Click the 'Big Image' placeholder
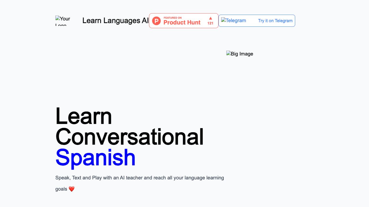Screen dimensions: 369x207 [x=240, y=54]
